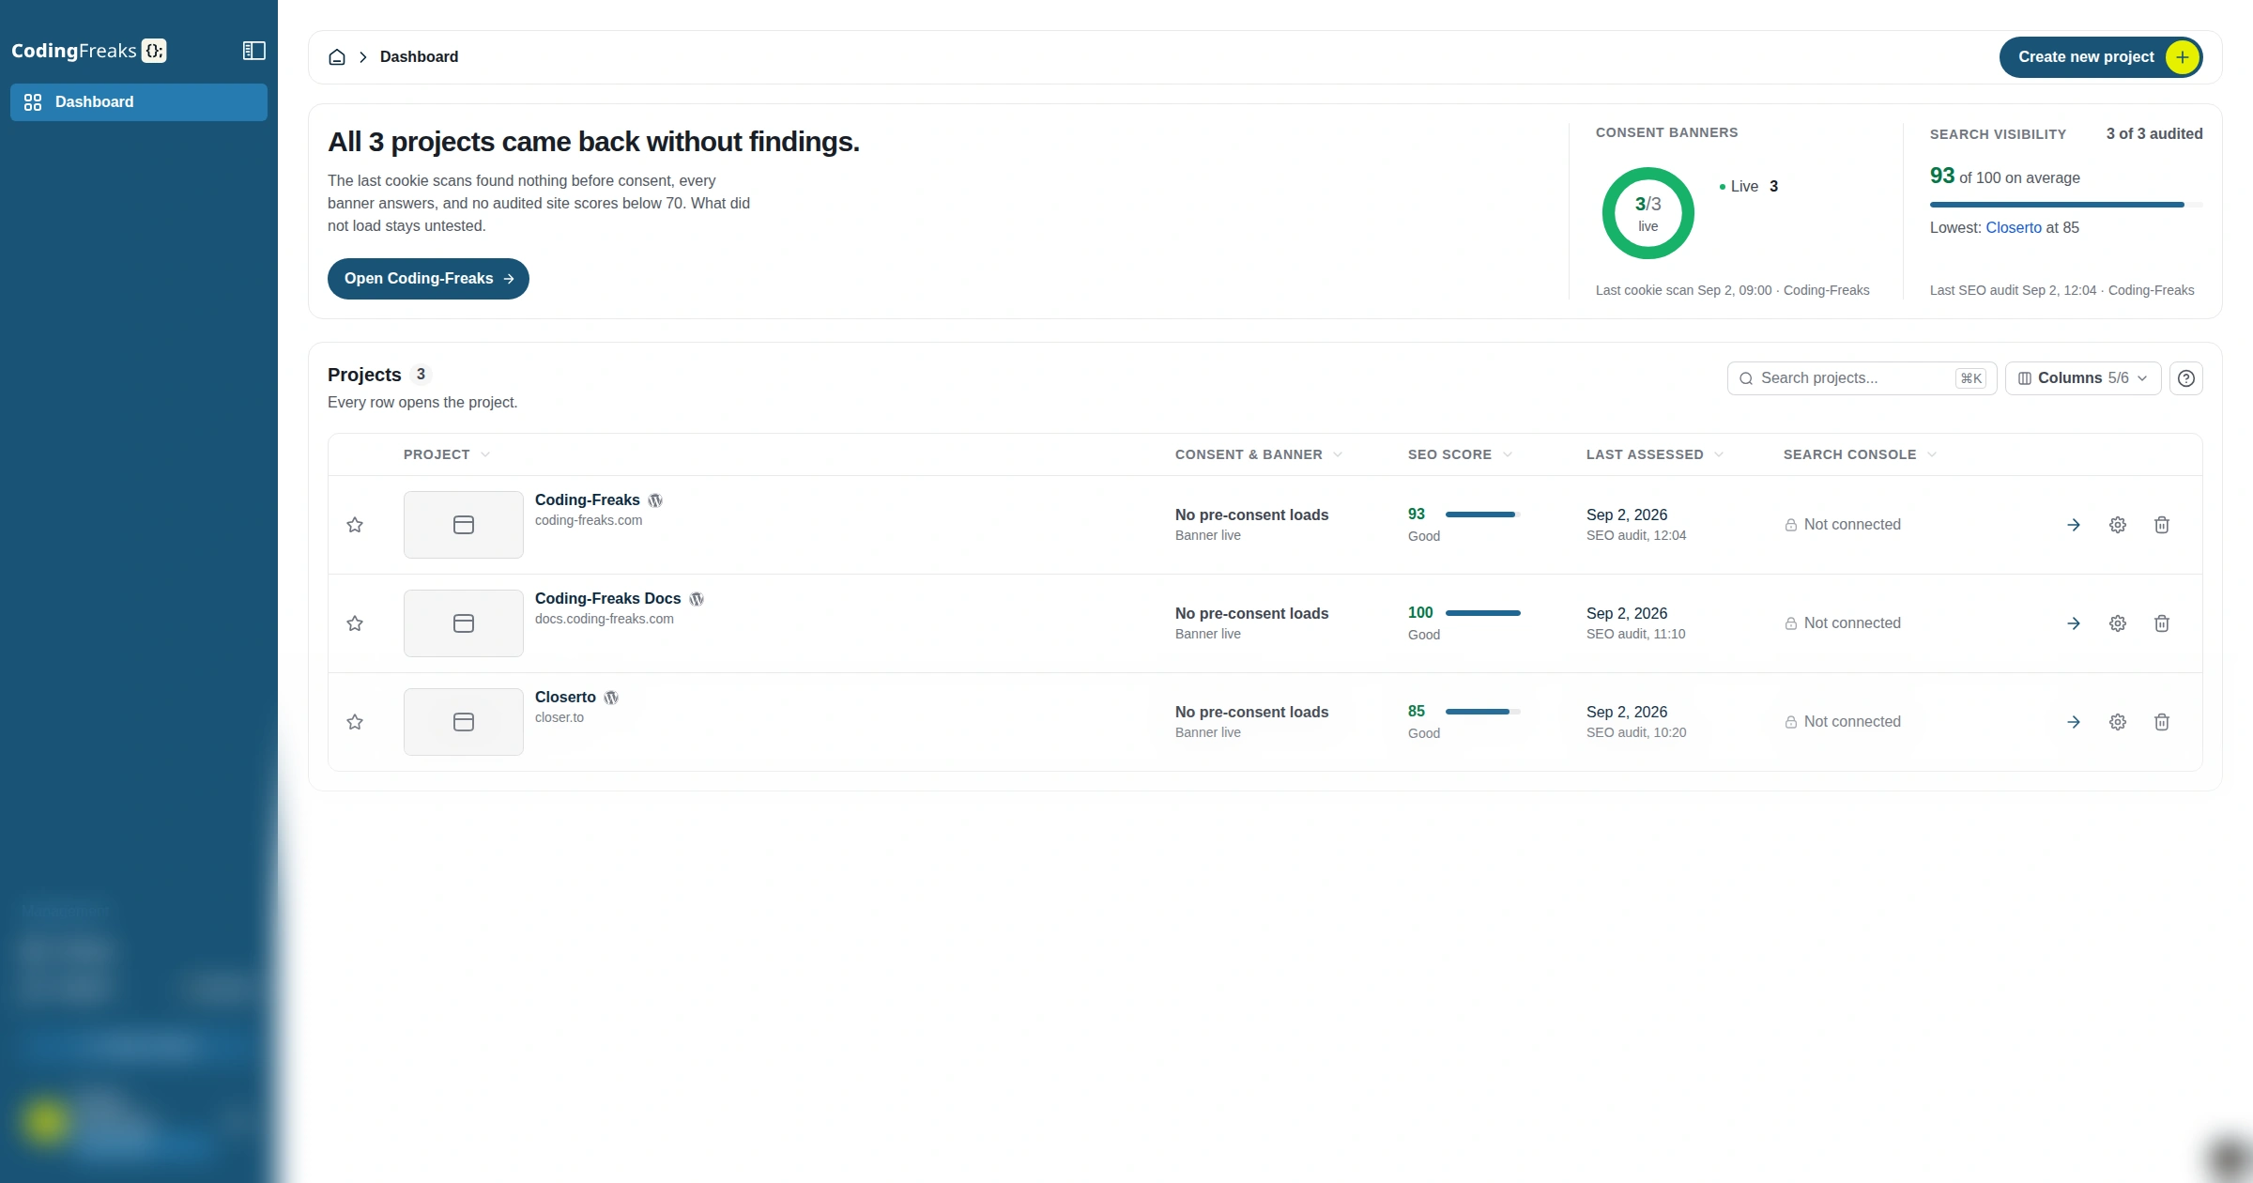Click the Coding-Freaks Docs project thumbnail
This screenshot has height=1183, width=2253.
464,623
